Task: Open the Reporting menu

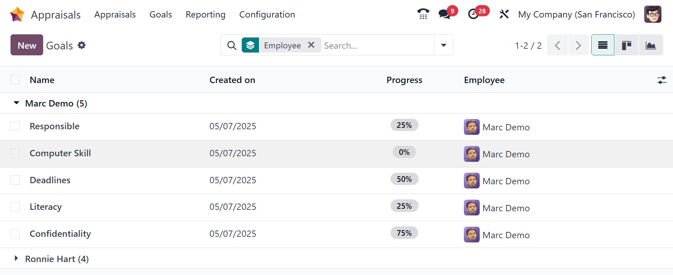Action: click(x=205, y=14)
